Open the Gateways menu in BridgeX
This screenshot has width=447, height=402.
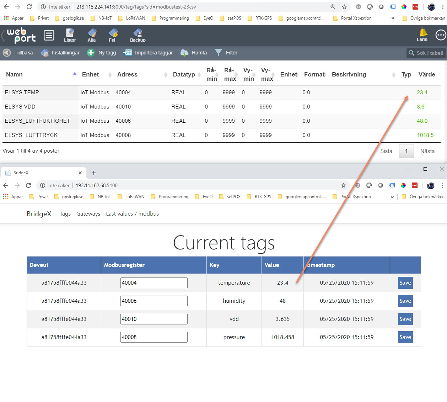tap(88, 214)
